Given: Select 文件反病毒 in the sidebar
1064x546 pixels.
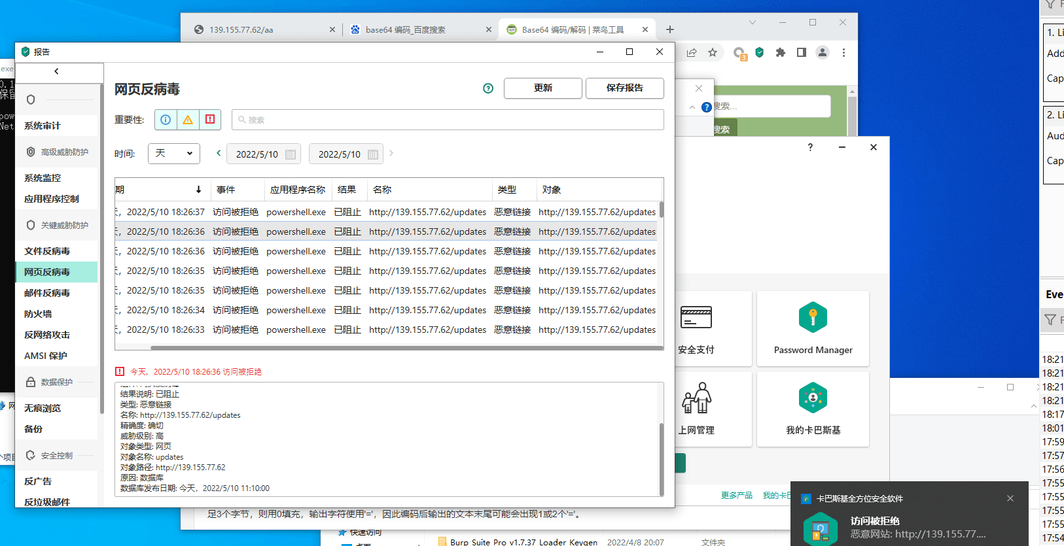Looking at the screenshot, I should click(x=47, y=251).
